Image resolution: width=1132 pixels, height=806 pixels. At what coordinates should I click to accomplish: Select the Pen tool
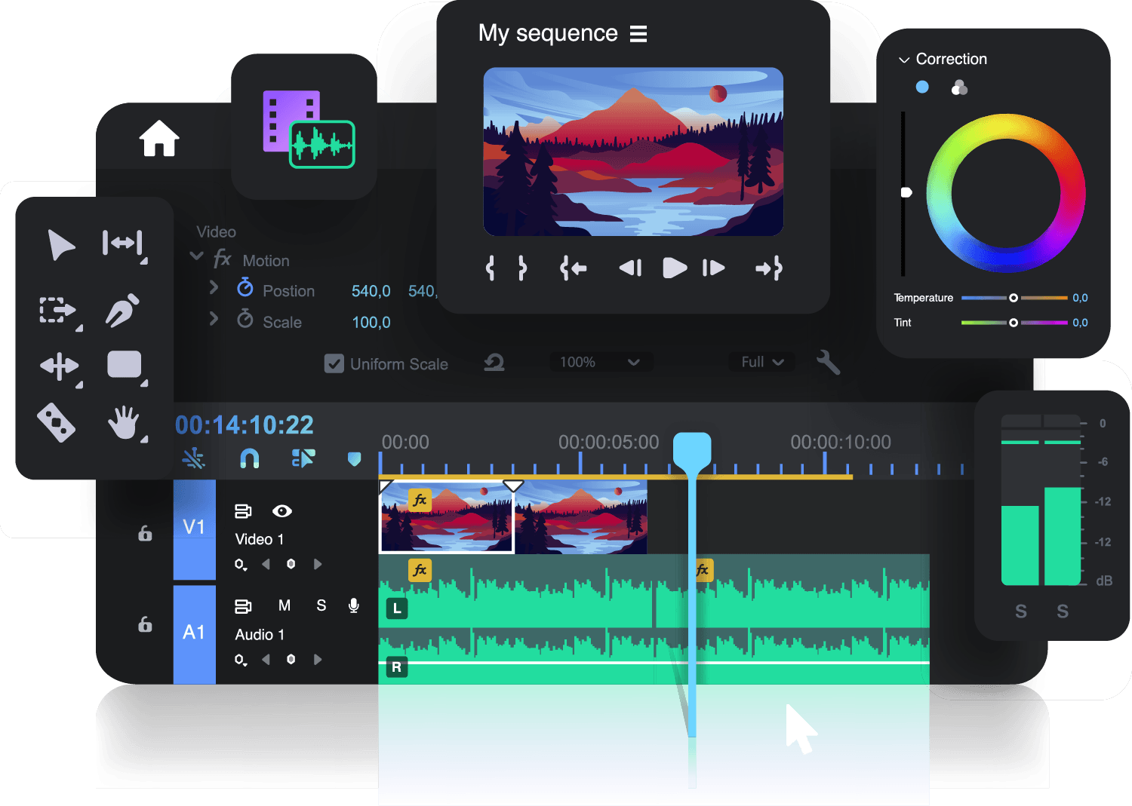[122, 309]
